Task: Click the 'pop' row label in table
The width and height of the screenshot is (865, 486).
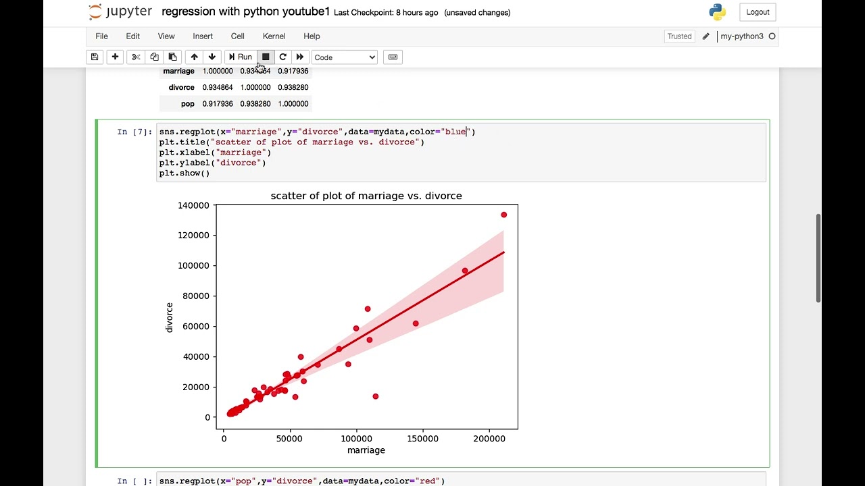Action: point(187,104)
